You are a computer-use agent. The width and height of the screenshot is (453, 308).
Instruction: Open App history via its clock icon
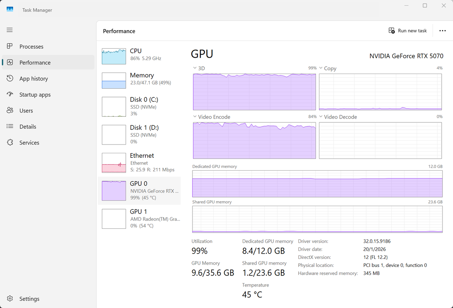10,79
